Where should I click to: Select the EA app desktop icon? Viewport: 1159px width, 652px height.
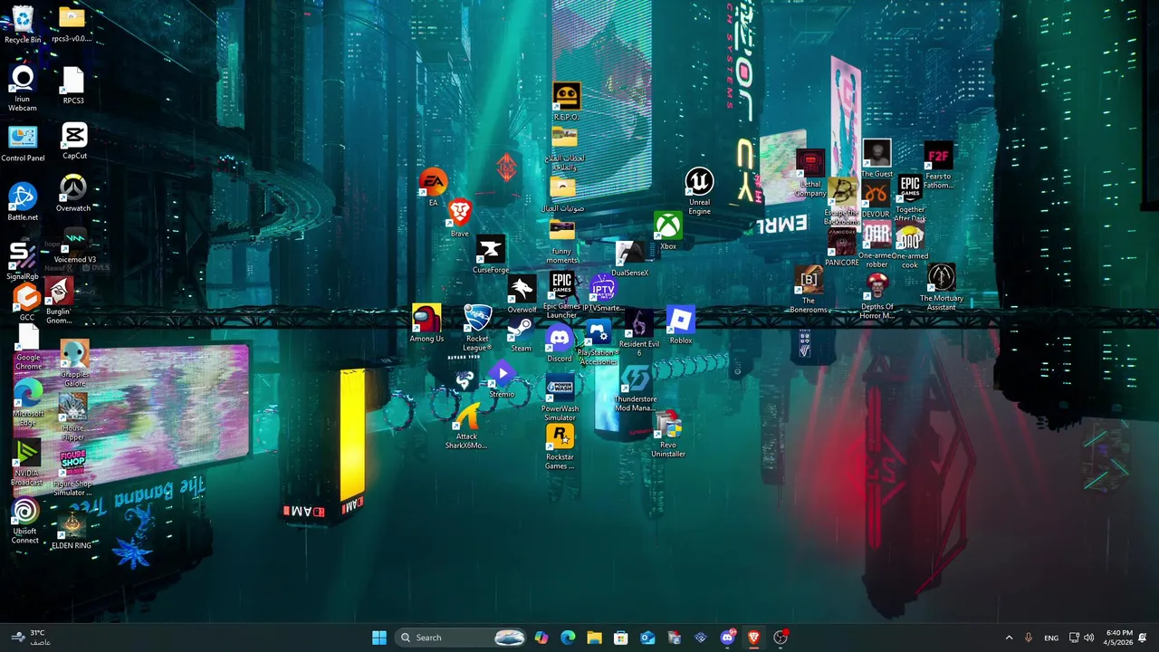click(x=433, y=188)
